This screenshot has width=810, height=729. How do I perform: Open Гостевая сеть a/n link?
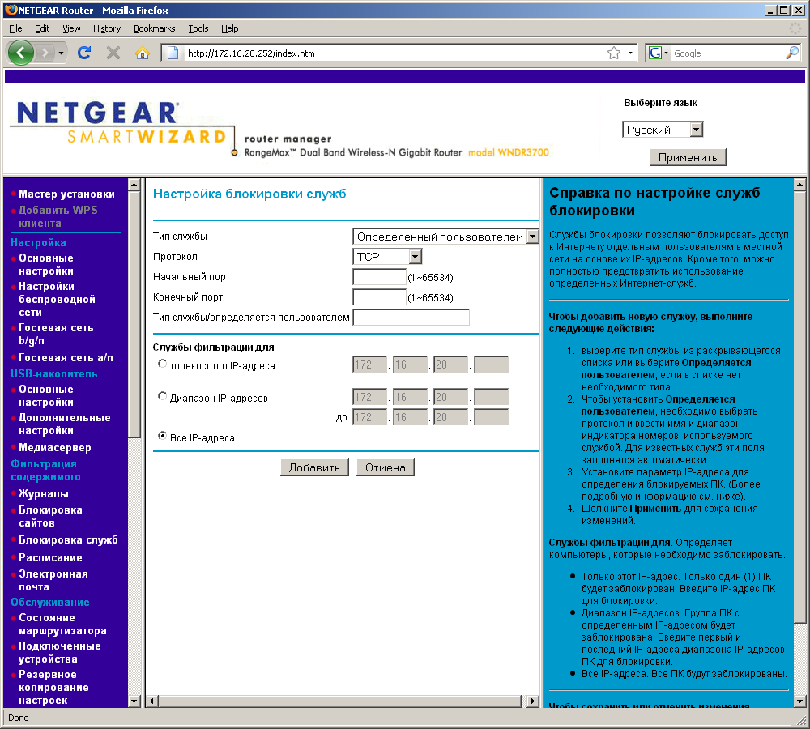click(x=66, y=357)
